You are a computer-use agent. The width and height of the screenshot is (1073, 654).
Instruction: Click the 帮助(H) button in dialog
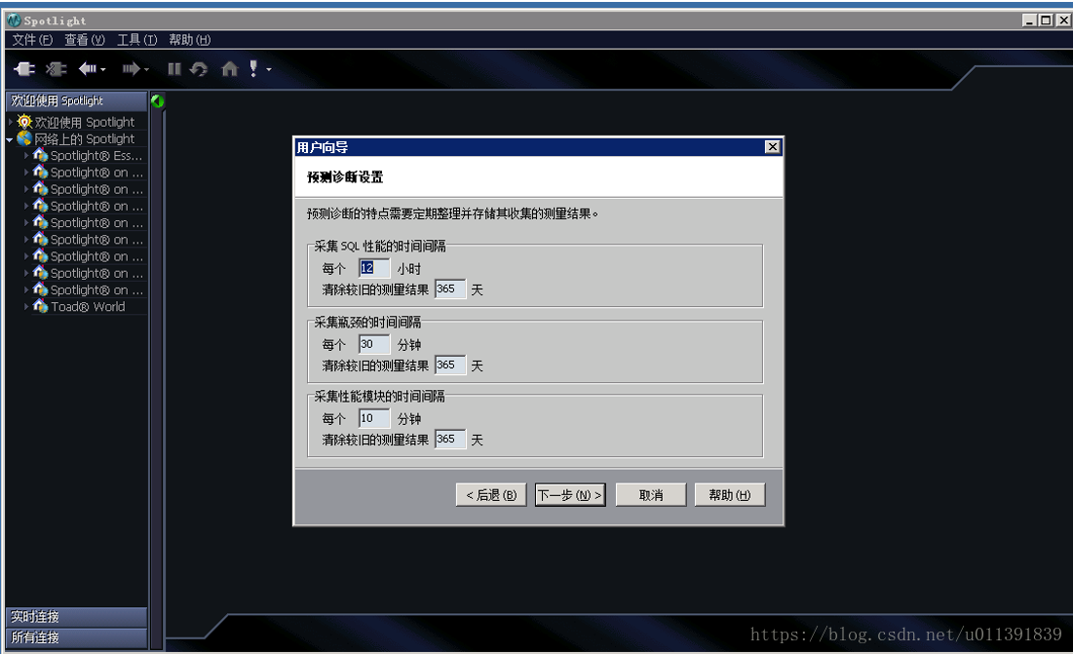coord(730,494)
